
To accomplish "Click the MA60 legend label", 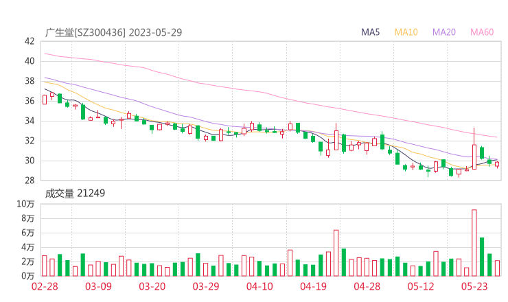I will [x=482, y=32].
